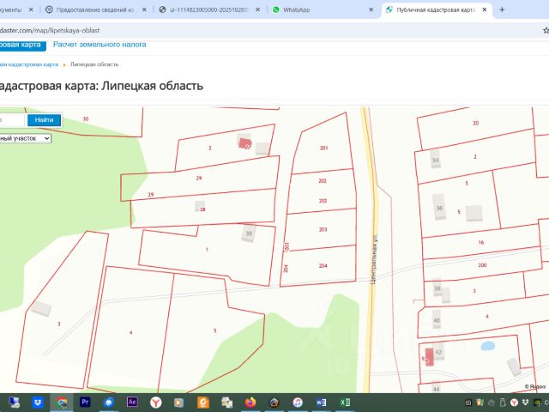Screen dimensions: 549x412
Task: Open iTunes from the taskbar
Action: [x=298, y=403]
